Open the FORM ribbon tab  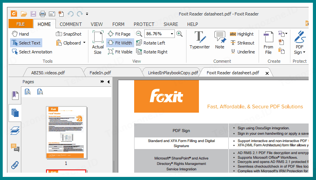click(x=118, y=24)
